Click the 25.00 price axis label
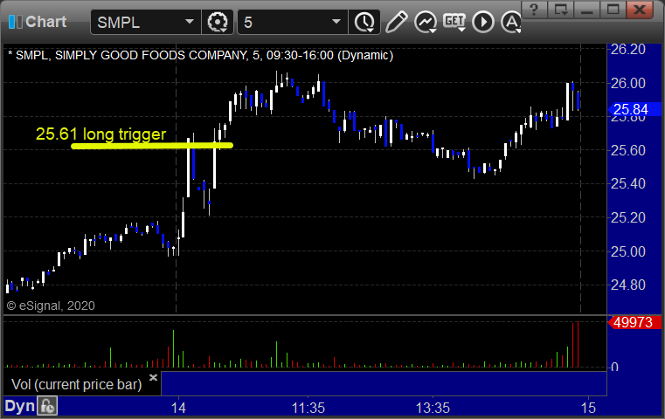 tap(628, 251)
